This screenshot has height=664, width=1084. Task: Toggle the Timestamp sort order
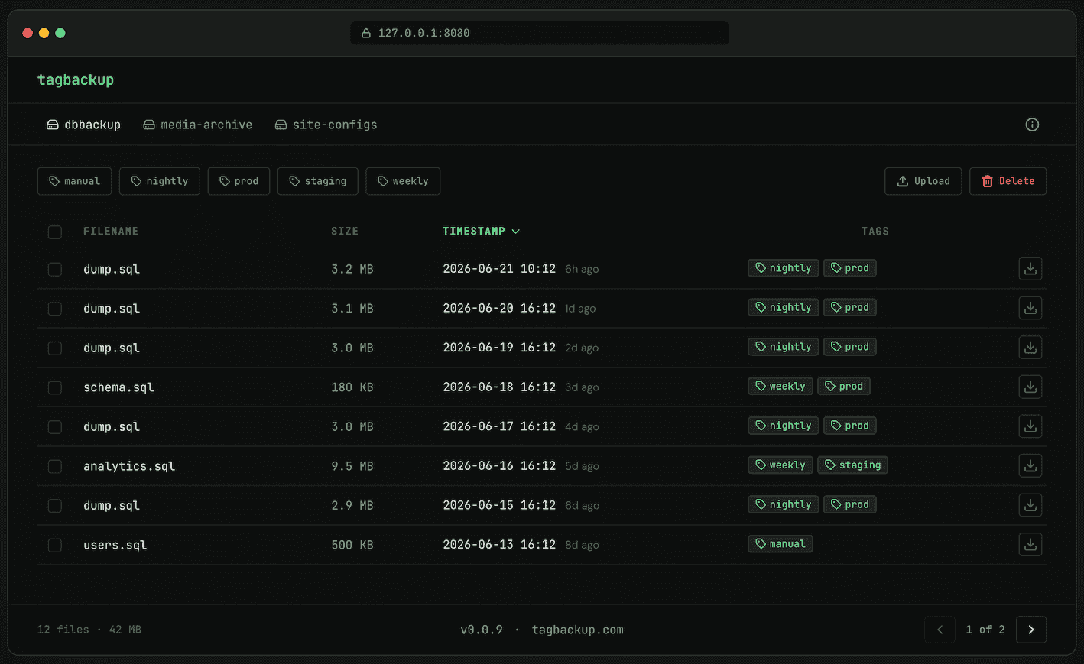[481, 231]
